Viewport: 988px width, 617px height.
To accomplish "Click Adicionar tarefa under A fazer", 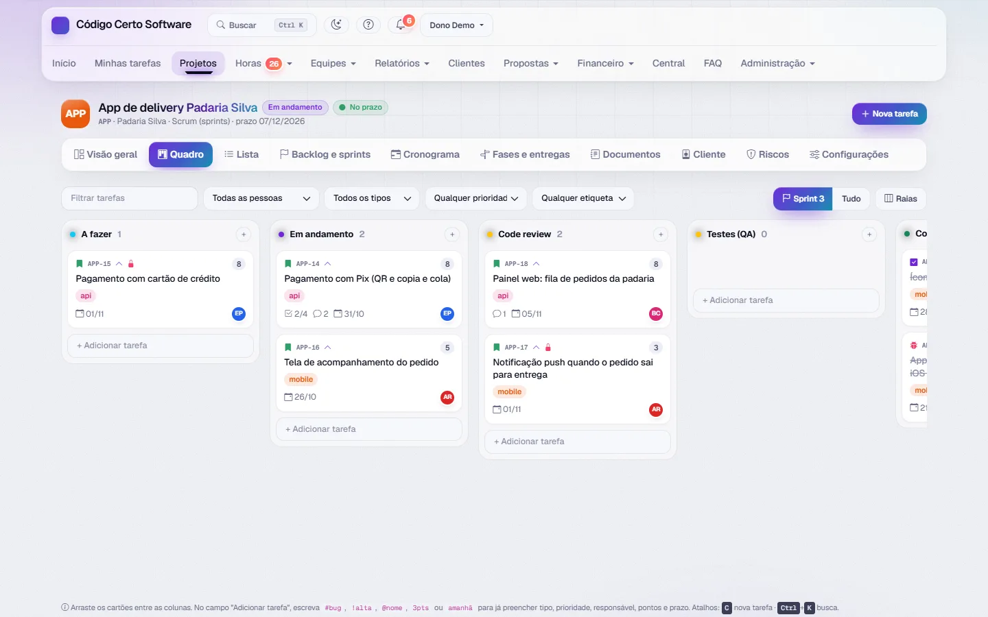I will click(x=161, y=346).
